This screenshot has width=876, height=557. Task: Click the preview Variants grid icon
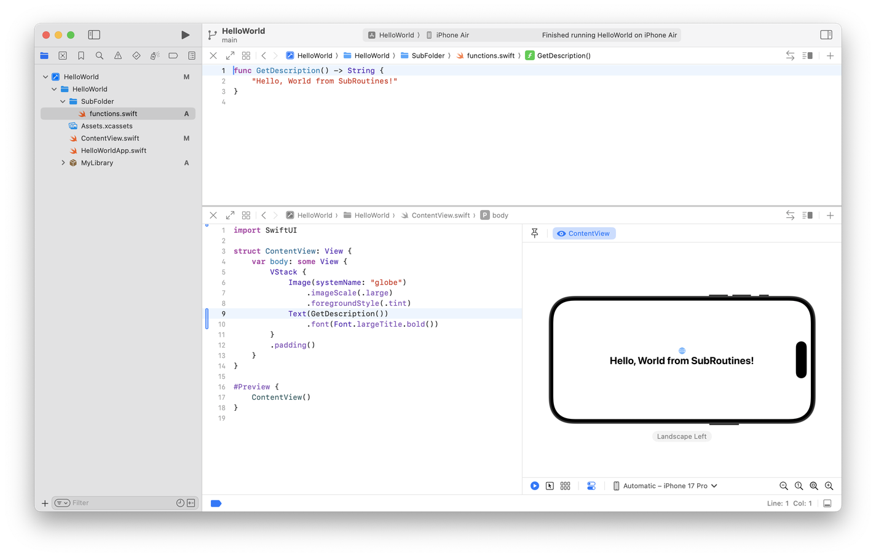[x=566, y=486]
